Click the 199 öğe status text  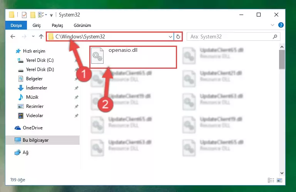click(x=18, y=180)
